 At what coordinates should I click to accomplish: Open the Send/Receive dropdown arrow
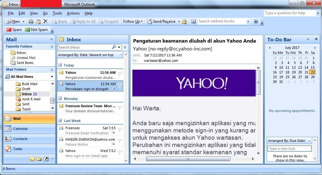[x=179, y=21]
